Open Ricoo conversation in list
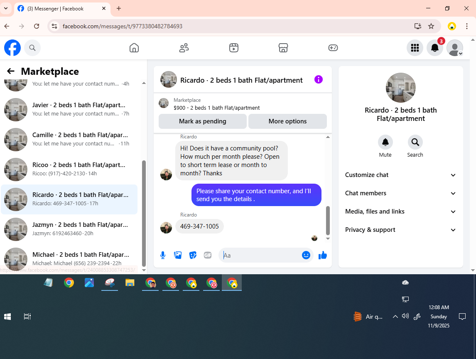The height and width of the screenshot is (359, 476). point(69,169)
